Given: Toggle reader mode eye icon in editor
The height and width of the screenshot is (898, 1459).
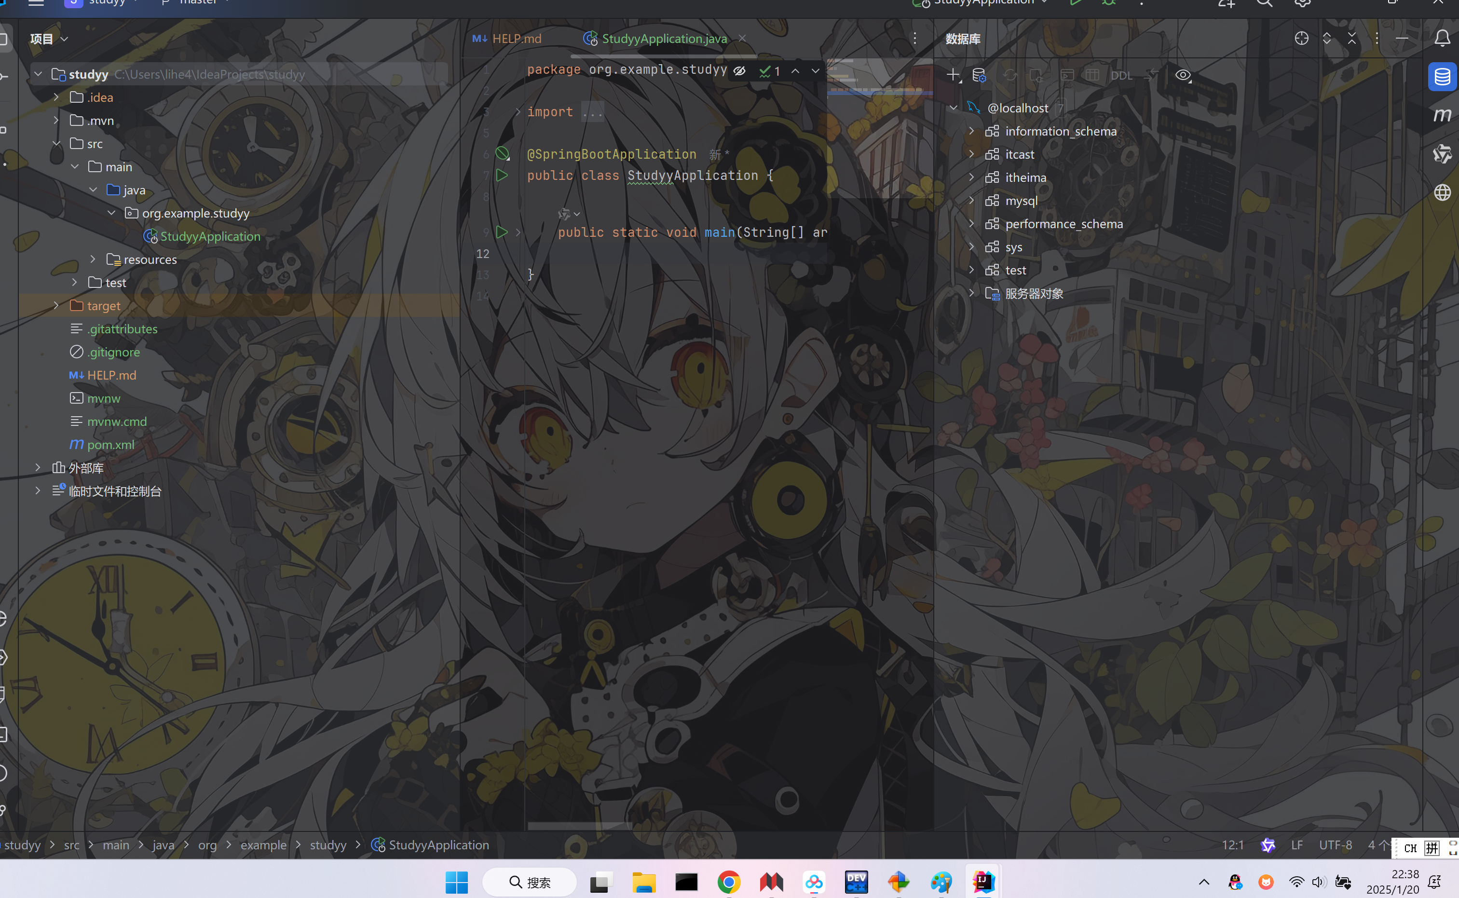Looking at the screenshot, I should pyautogui.click(x=739, y=71).
